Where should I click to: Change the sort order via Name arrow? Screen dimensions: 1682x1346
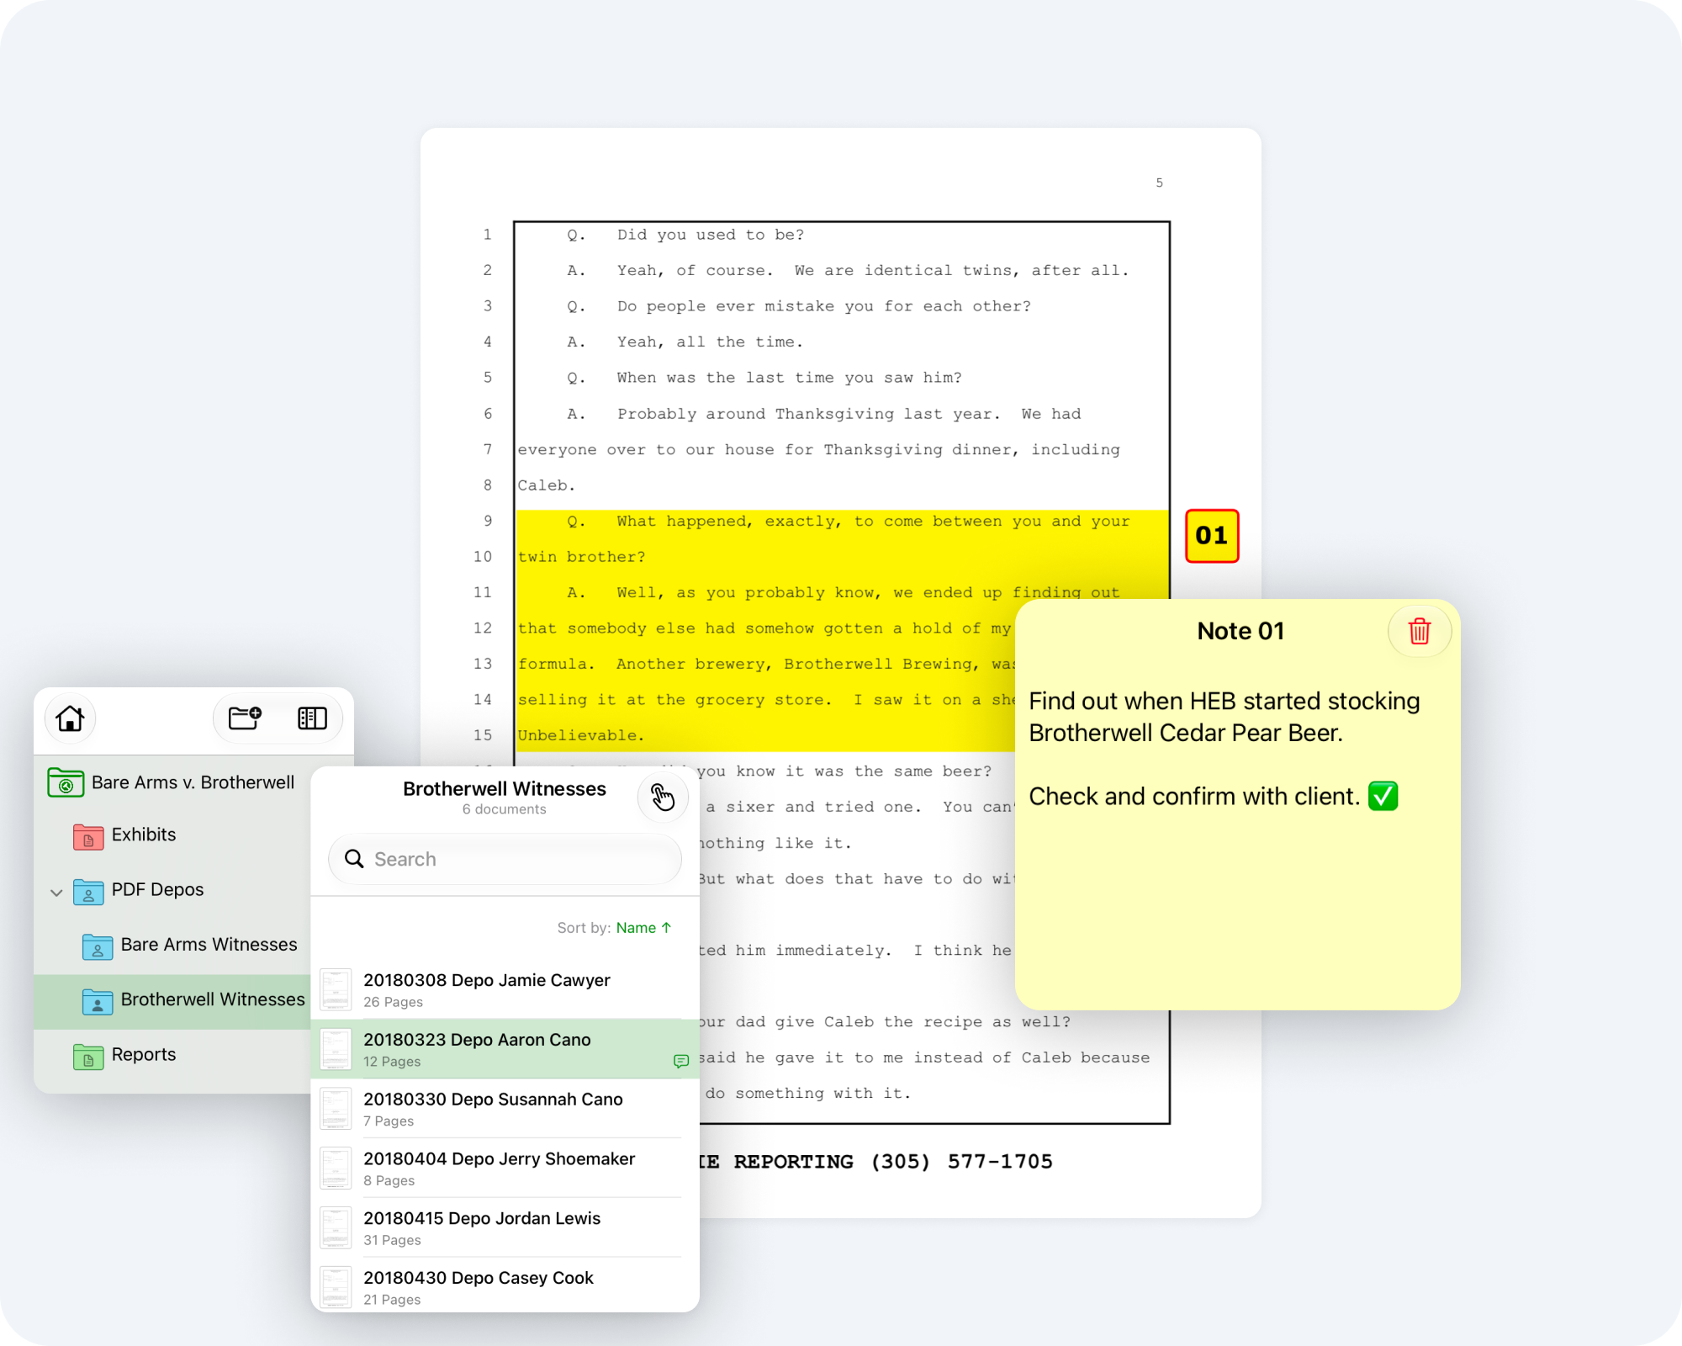pyautogui.click(x=643, y=928)
